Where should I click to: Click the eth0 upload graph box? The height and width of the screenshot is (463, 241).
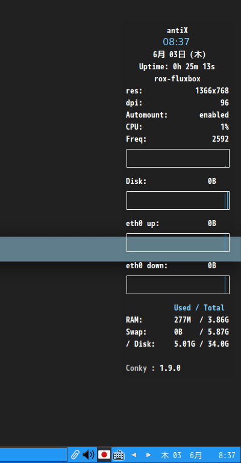tap(178, 243)
